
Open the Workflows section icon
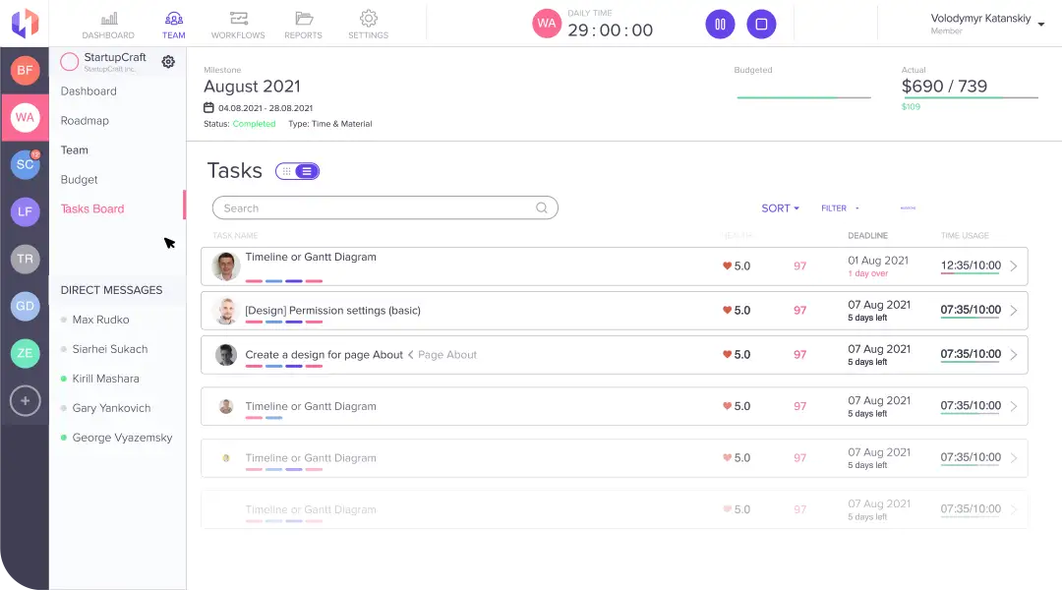238,19
